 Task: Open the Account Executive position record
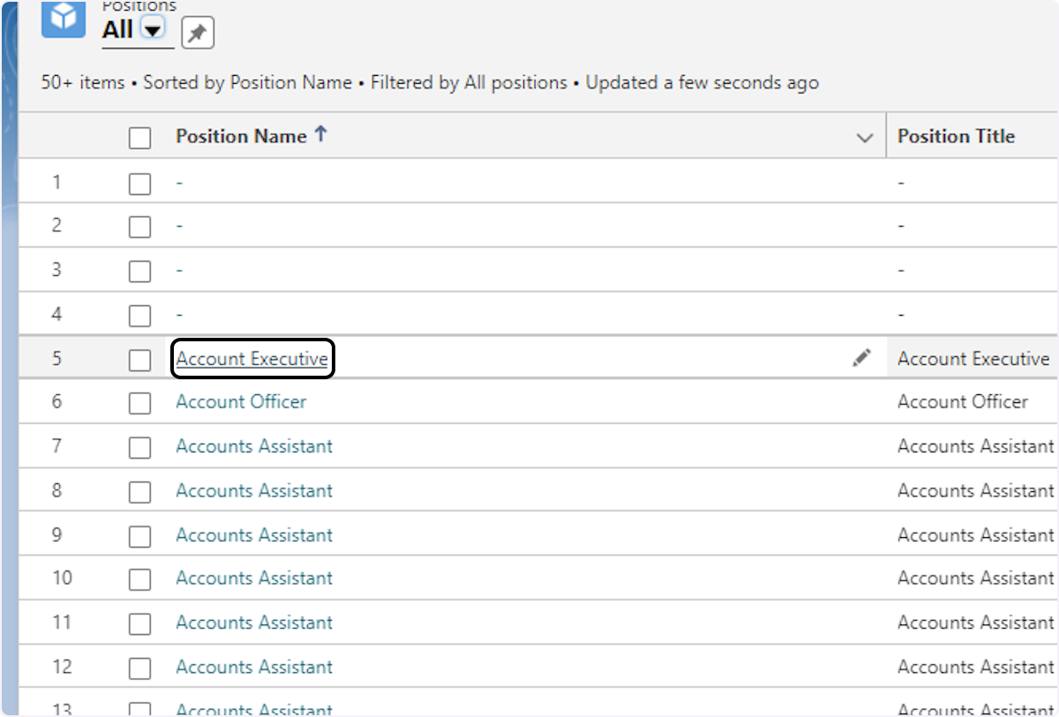[252, 359]
